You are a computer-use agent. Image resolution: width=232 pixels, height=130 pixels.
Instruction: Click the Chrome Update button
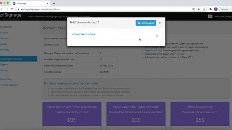point(225,9)
